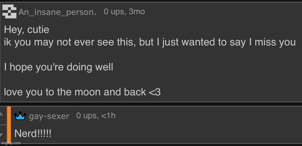
Task: Open the An_insane_person. user profile link
Action: point(57,12)
